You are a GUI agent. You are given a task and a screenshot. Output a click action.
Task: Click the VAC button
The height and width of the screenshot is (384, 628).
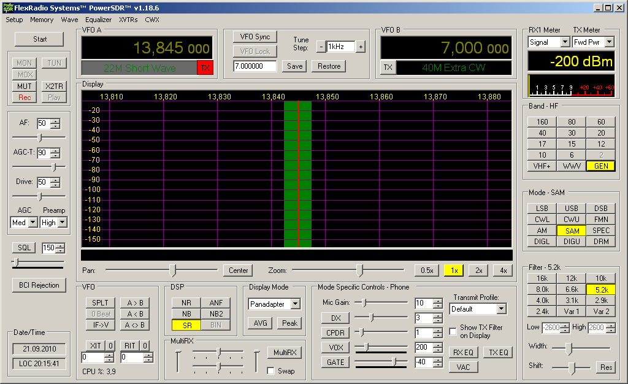click(463, 367)
